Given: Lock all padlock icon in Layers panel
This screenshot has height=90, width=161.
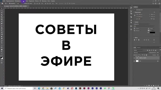Looking at the screenshot, I should point(146,55).
